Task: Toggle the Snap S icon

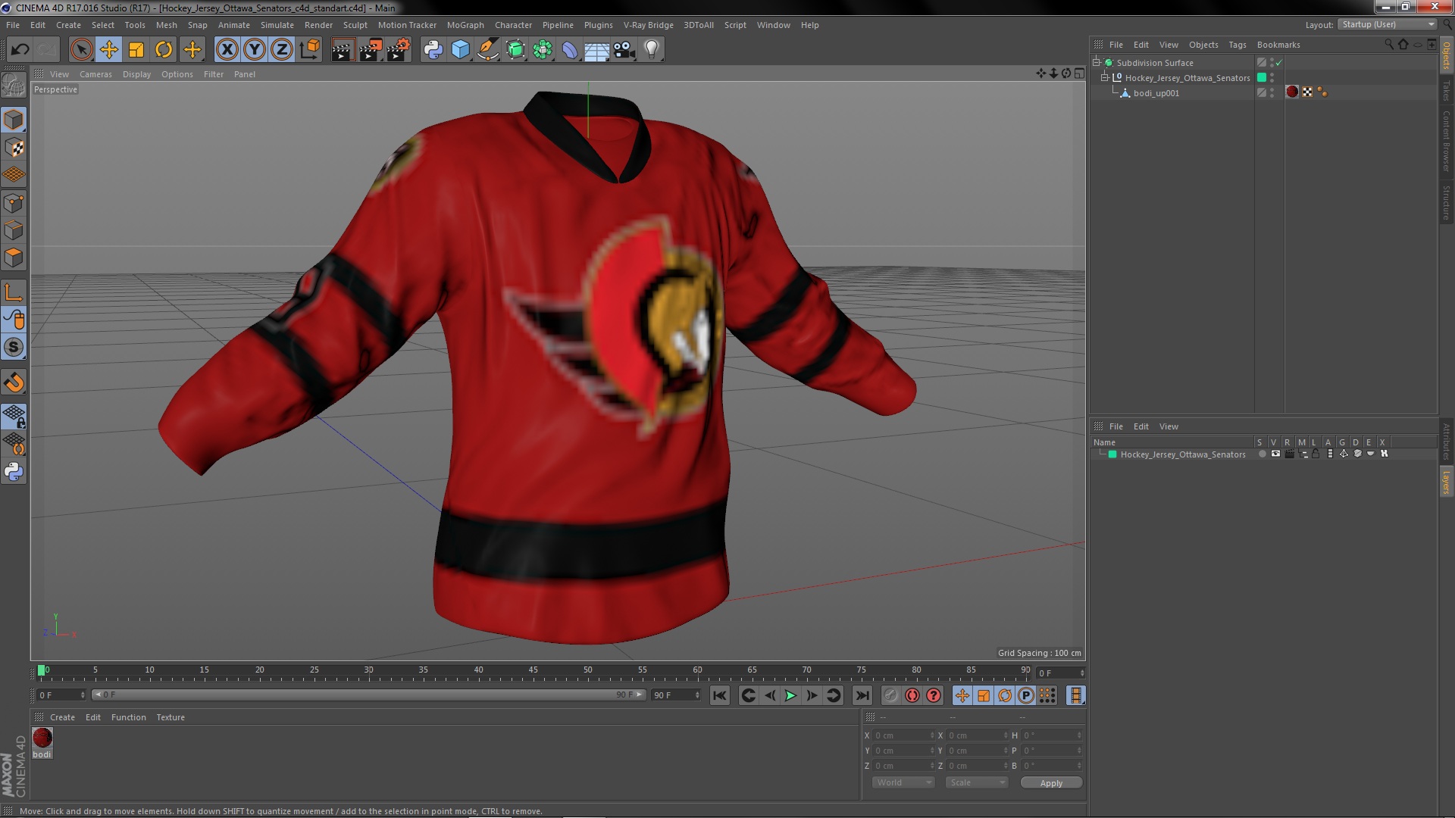Action: click(x=14, y=347)
